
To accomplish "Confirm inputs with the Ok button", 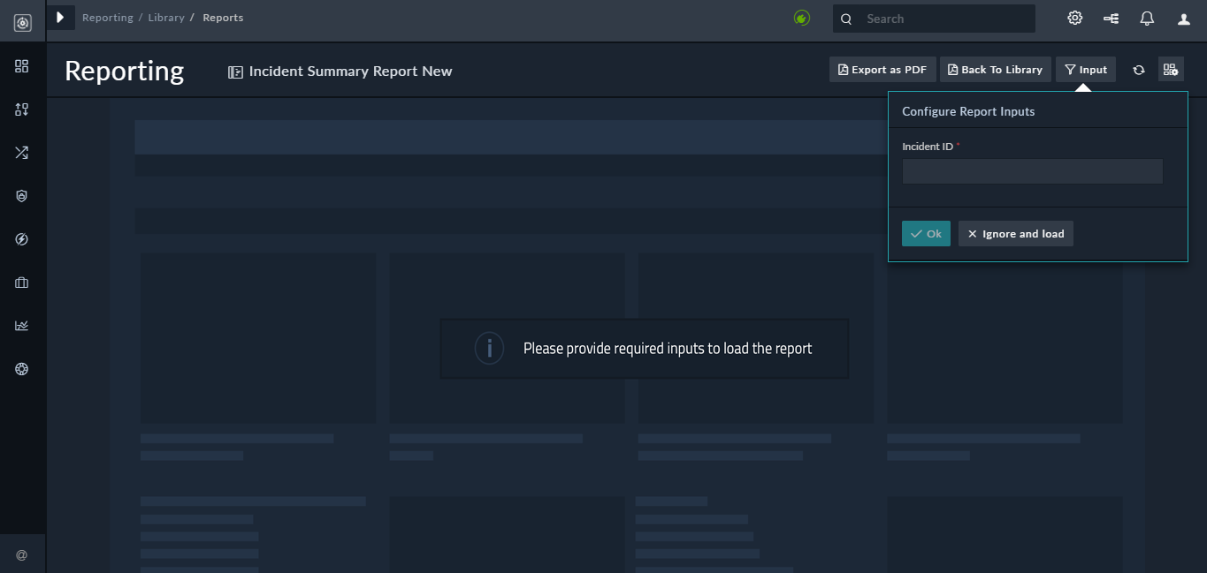I will click(926, 234).
